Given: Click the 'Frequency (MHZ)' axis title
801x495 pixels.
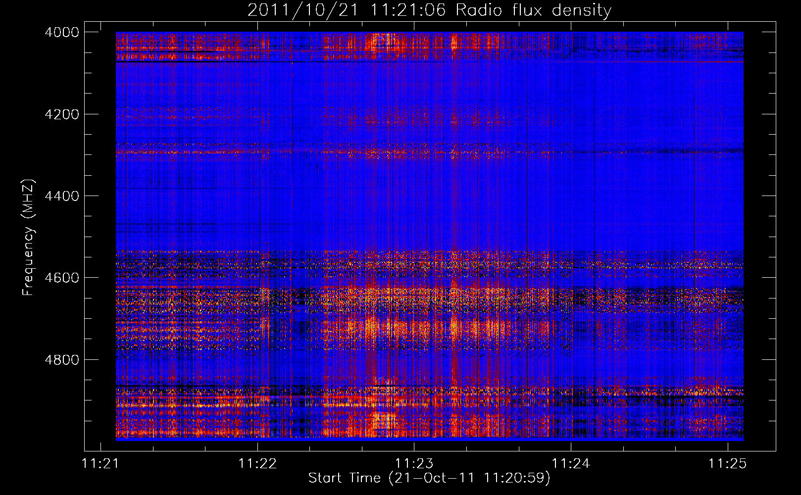Looking at the screenshot, I should pyautogui.click(x=28, y=238).
